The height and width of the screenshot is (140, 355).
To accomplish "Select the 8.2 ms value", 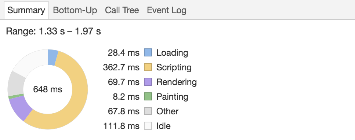I will (x=126, y=97).
